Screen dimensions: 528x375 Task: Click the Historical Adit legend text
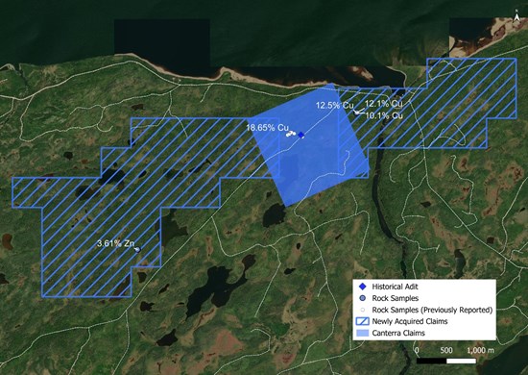(x=395, y=287)
